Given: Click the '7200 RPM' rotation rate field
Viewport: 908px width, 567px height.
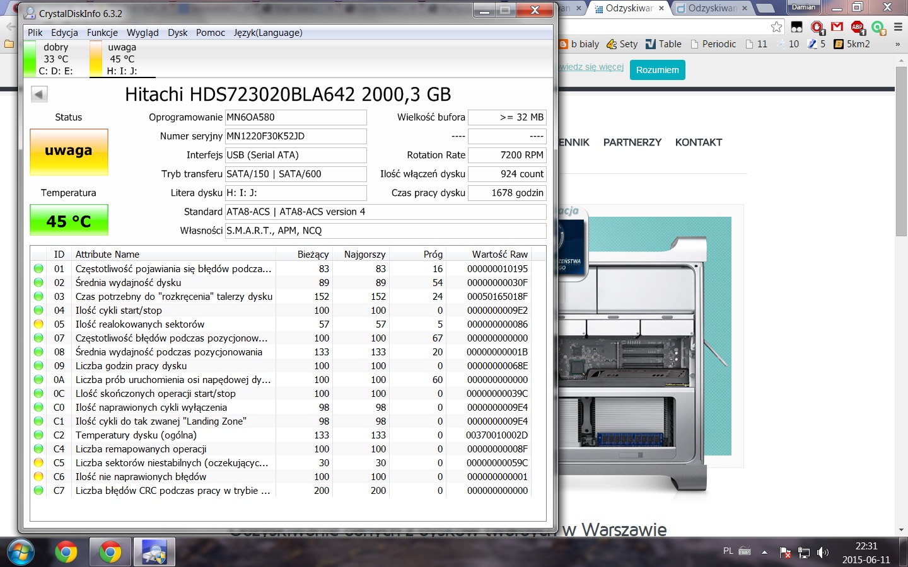Looking at the screenshot, I should point(507,155).
